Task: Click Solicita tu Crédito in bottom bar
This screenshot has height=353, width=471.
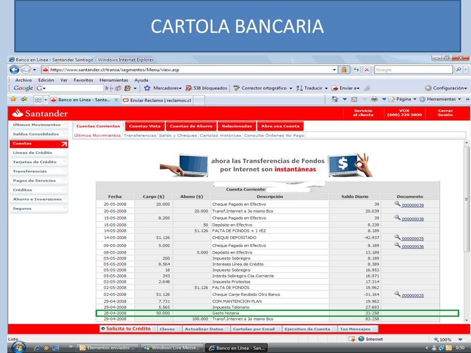Action: pyautogui.click(x=128, y=328)
